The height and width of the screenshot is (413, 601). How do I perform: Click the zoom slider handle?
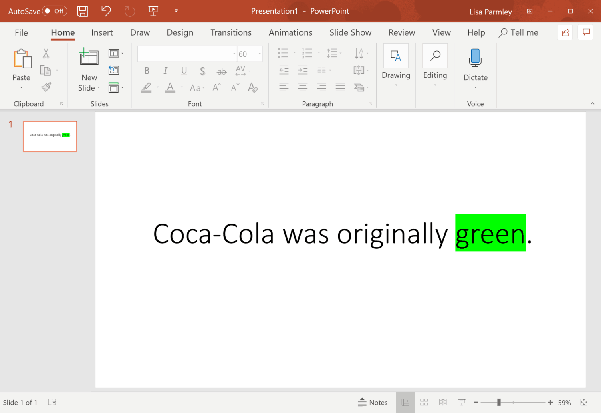pyautogui.click(x=499, y=402)
